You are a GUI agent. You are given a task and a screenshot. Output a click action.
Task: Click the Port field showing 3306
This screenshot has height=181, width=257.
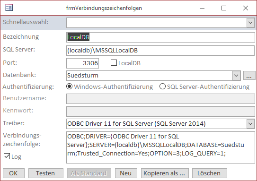pos(83,63)
